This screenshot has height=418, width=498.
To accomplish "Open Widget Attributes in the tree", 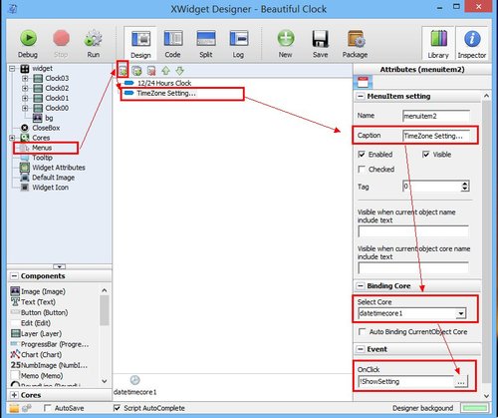I will (x=59, y=168).
